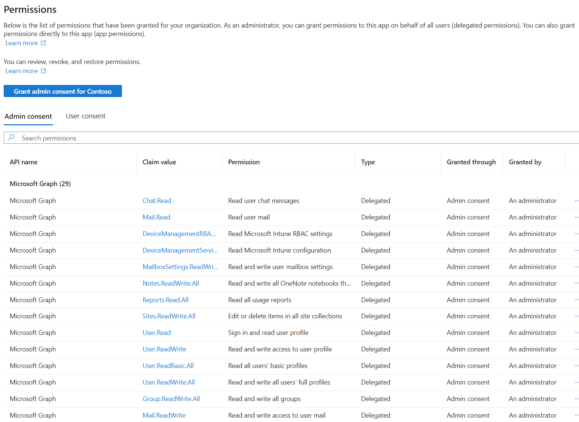Open the Learn more link under app permissions text
This screenshot has width=579, height=422.
point(22,43)
